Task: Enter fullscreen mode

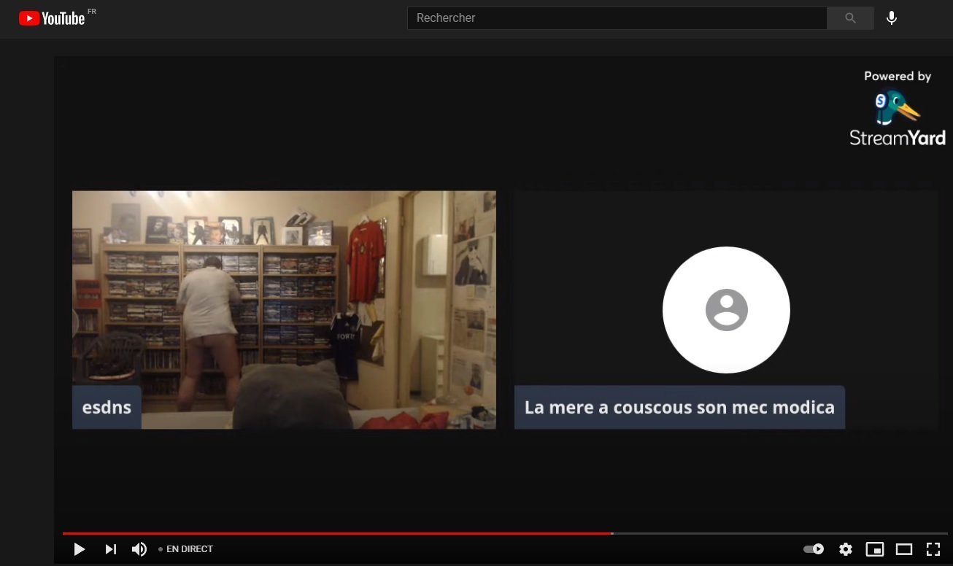Action: (x=933, y=549)
